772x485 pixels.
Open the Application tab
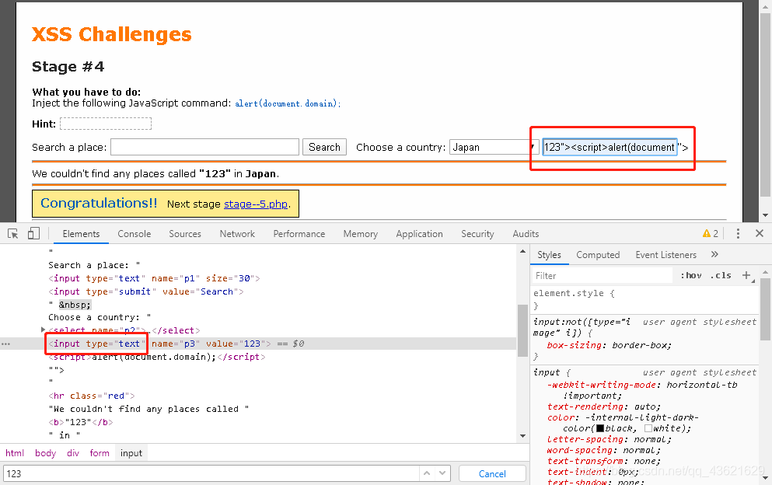tap(419, 234)
